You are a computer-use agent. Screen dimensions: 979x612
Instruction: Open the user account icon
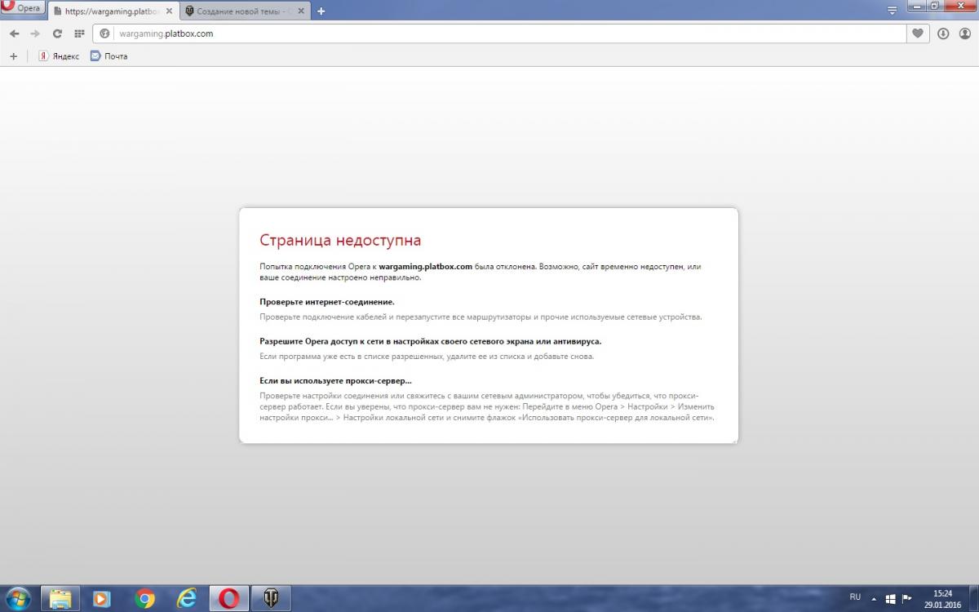[964, 33]
